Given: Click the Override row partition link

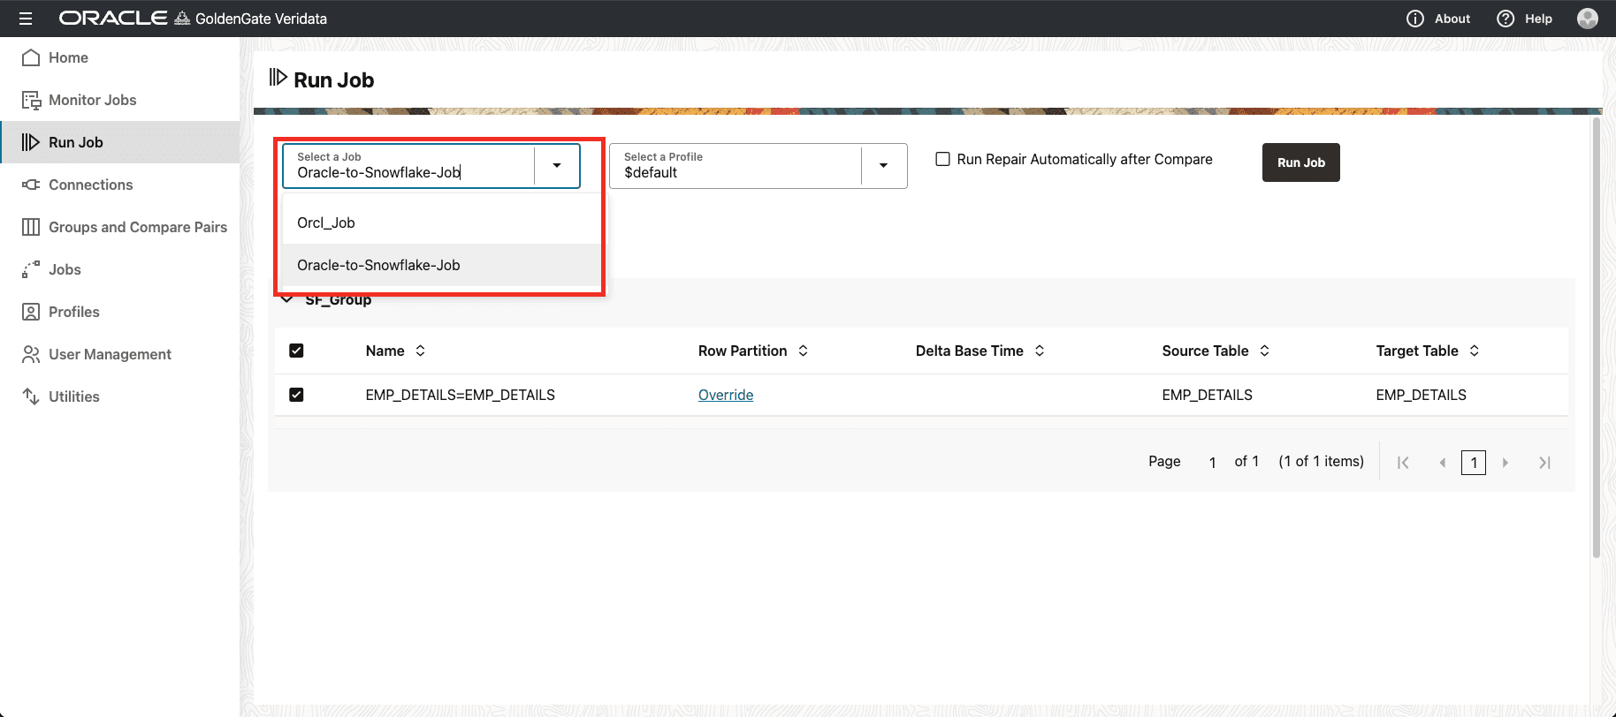Looking at the screenshot, I should (726, 395).
